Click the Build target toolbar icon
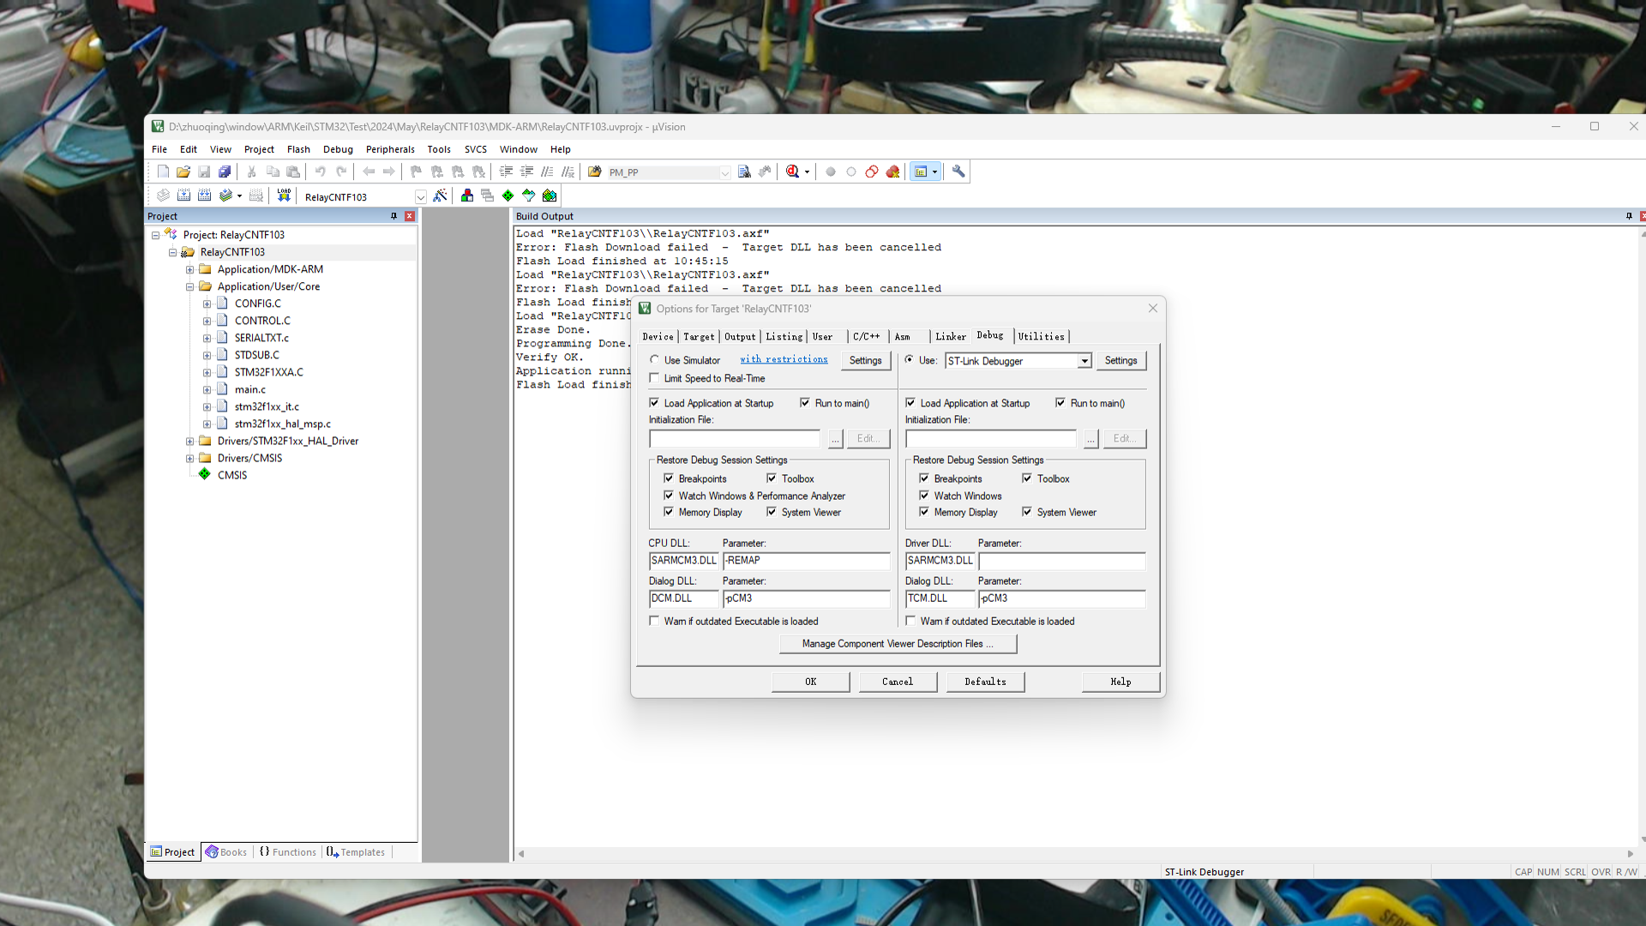 coord(183,195)
